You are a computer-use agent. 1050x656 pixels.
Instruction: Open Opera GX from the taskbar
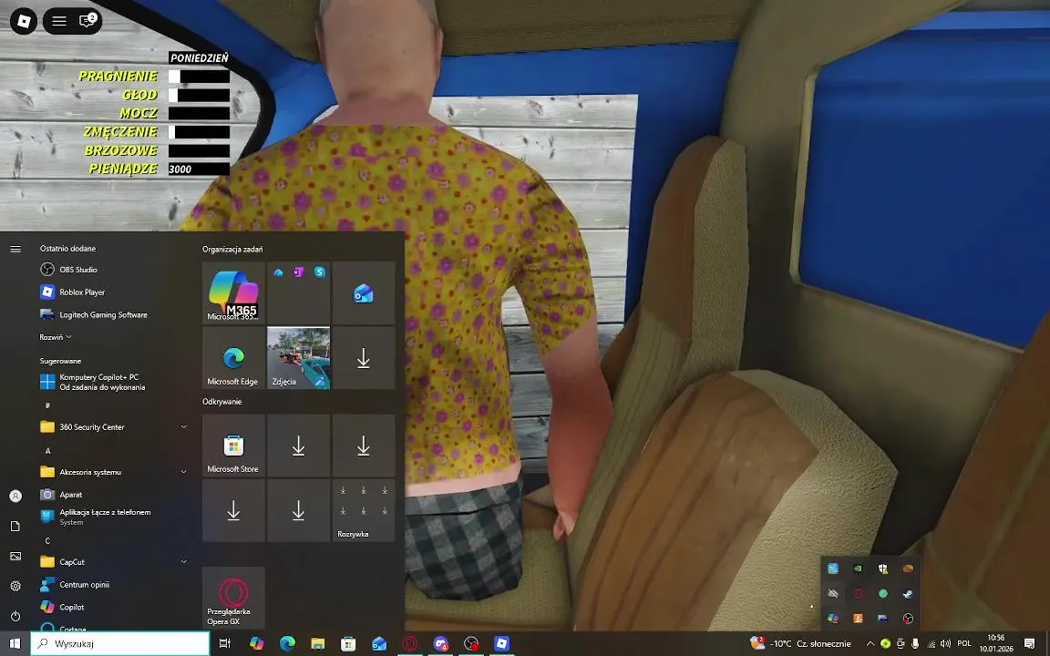coord(410,643)
